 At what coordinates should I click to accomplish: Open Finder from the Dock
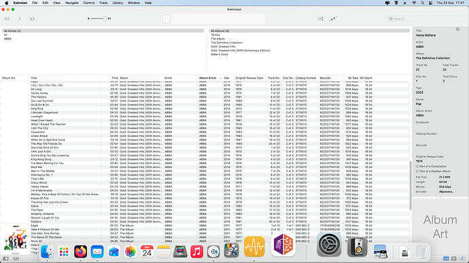[x=48, y=251]
